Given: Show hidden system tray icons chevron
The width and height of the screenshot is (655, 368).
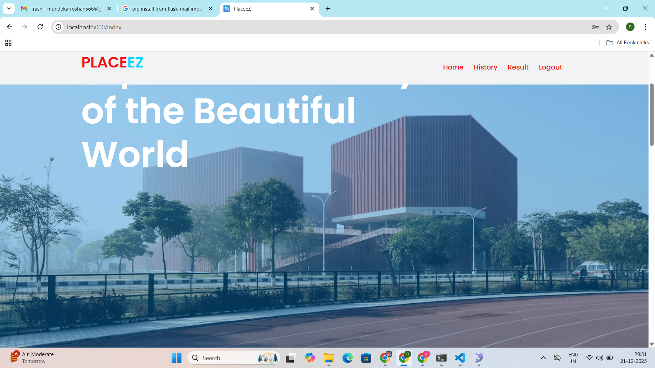Looking at the screenshot, I should [543, 358].
